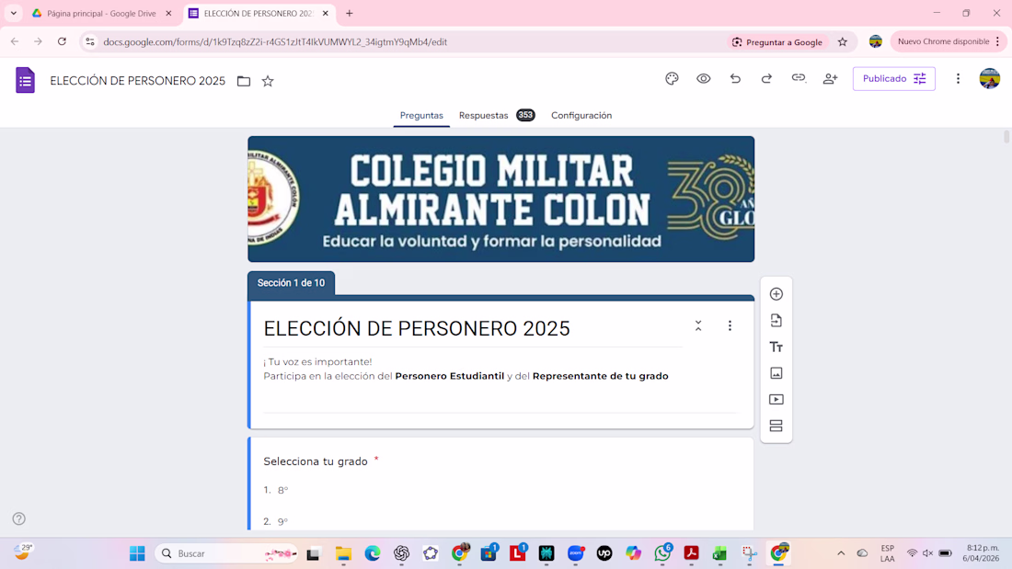This screenshot has height=569, width=1012.
Task: Collapse section 1 with chevron arrows
Action: coord(698,325)
